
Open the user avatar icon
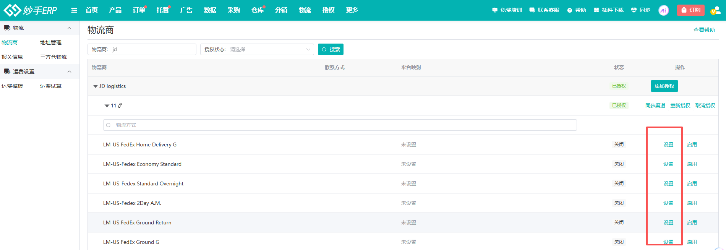click(715, 10)
